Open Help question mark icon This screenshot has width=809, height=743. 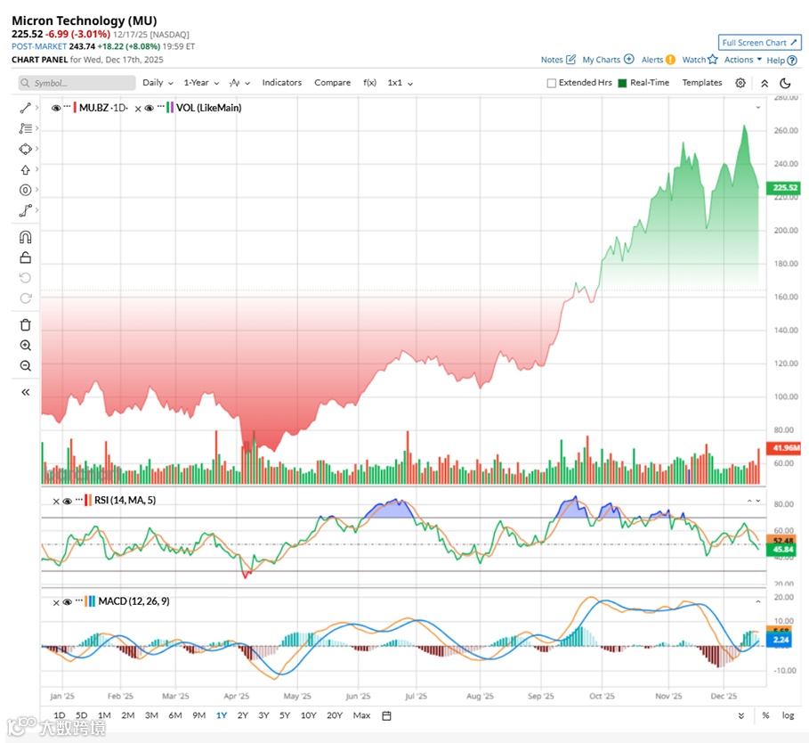tap(792, 61)
